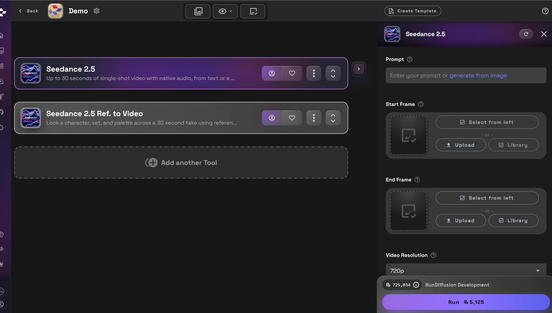Upload an End Frame image
552x313 pixels.
point(461,221)
